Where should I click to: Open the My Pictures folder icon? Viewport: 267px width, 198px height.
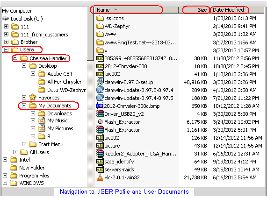(x=41, y=128)
